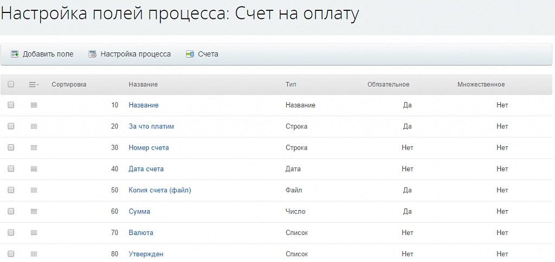
Task: Open the row menu for Сумма
Action: (34, 211)
